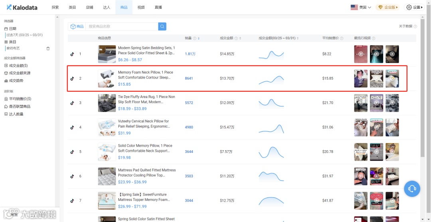Screen dimensions: 431x222
Task: Open the 是否联盟商品 filter
Action: pos(17,106)
